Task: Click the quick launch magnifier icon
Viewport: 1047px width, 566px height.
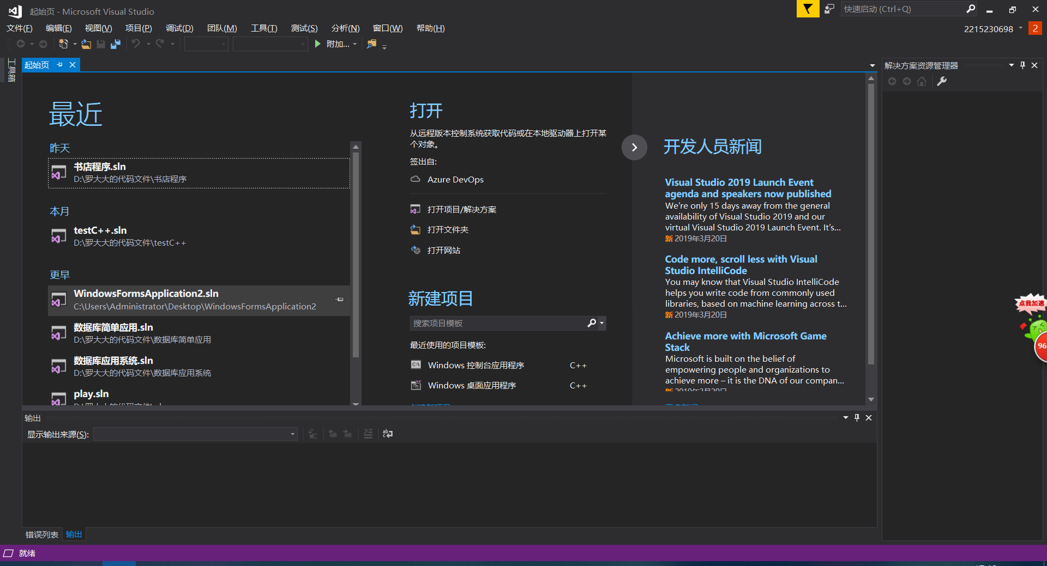Action: pyautogui.click(x=971, y=9)
